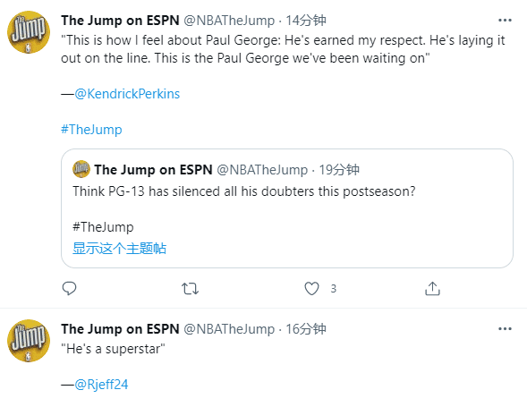Click The Jump avatar on second tweet
This screenshot has width=527, height=407.
pyautogui.click(x=29, y=341)
